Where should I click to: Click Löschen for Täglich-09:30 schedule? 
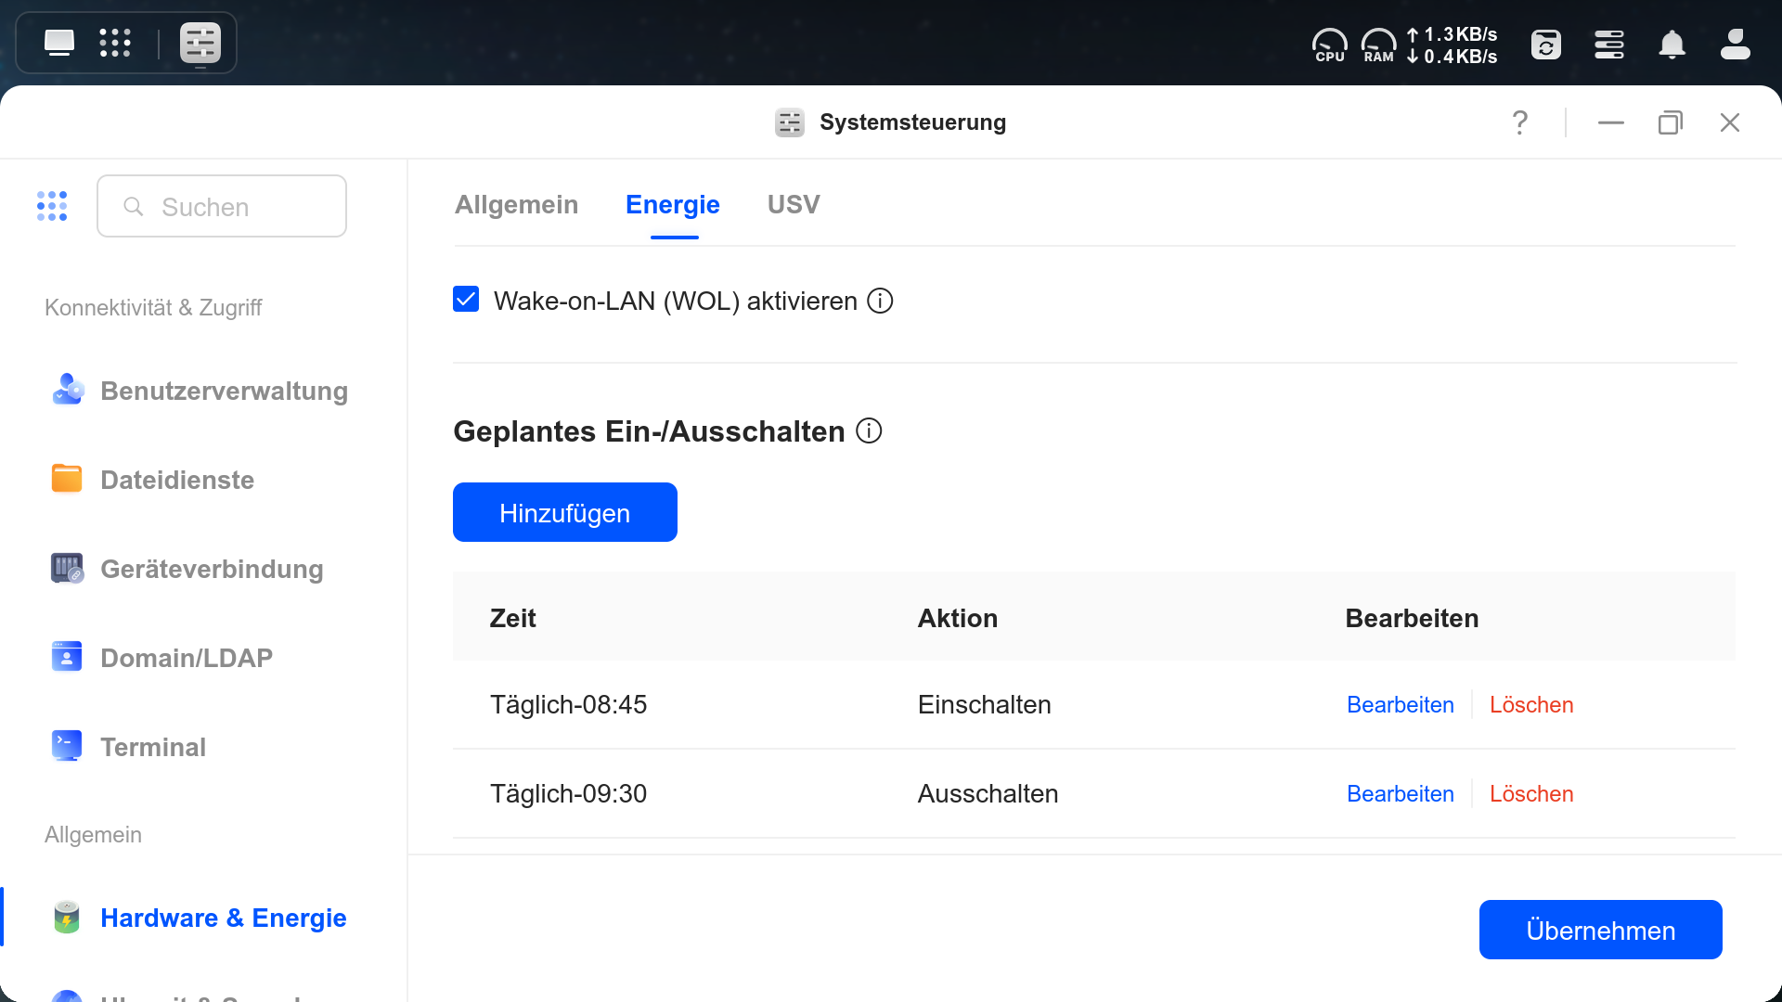[1530, 794]
